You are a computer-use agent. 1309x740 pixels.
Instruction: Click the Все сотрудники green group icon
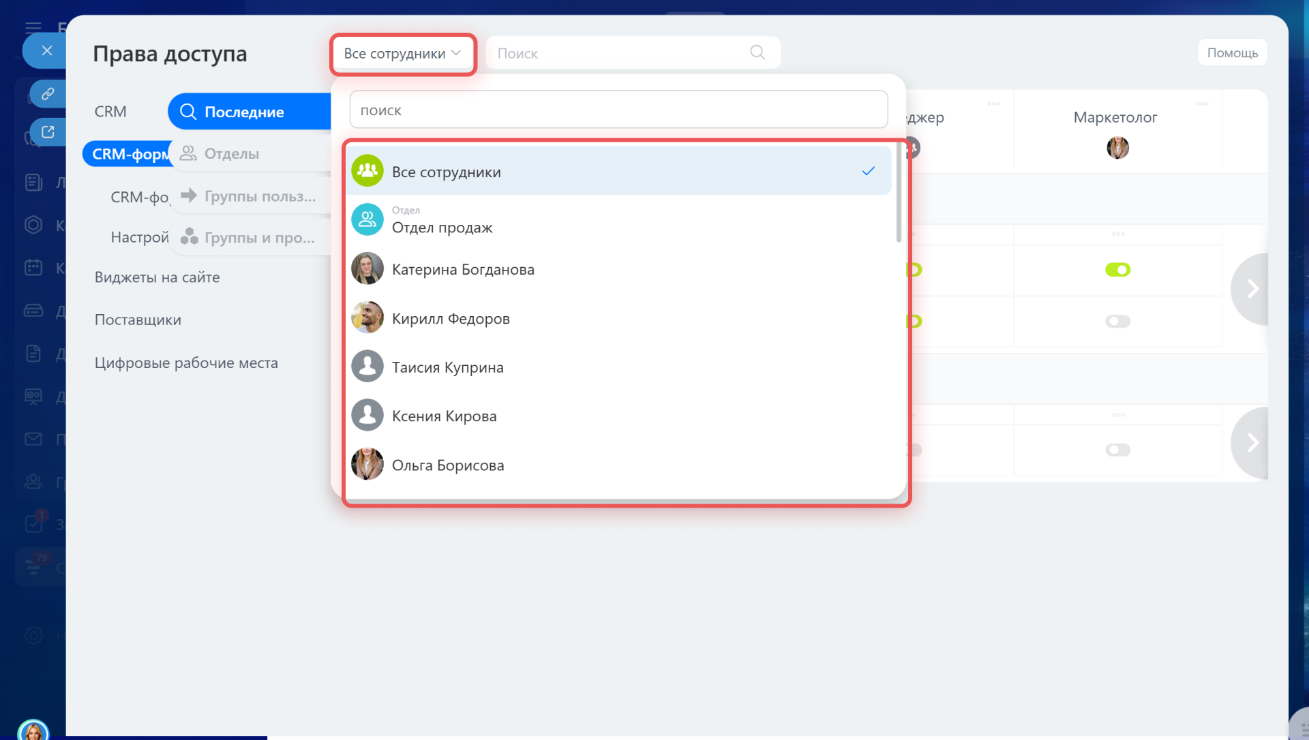(367, 171)
